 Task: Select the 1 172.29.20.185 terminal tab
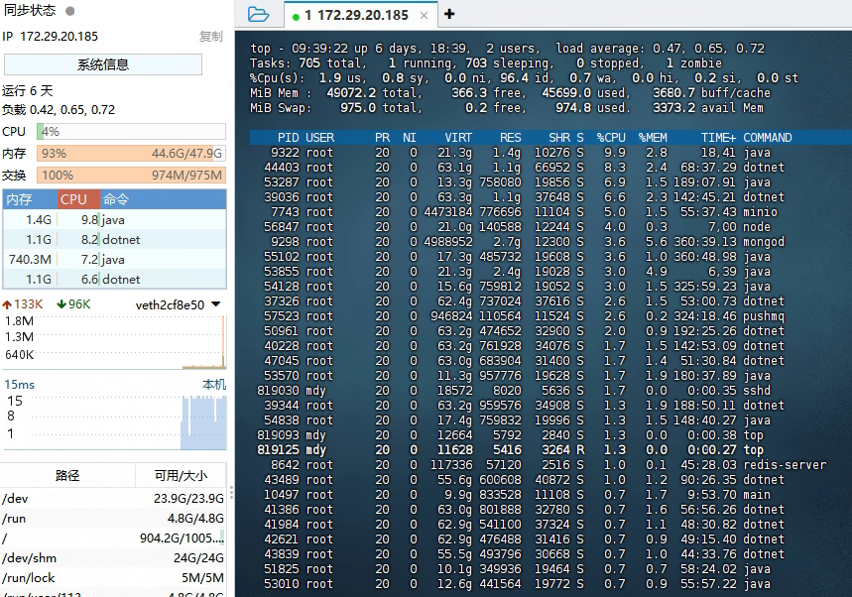pyautogui.click(x=356, y=15)
